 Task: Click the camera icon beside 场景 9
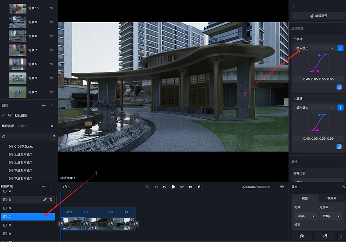[x=51, y=22]
